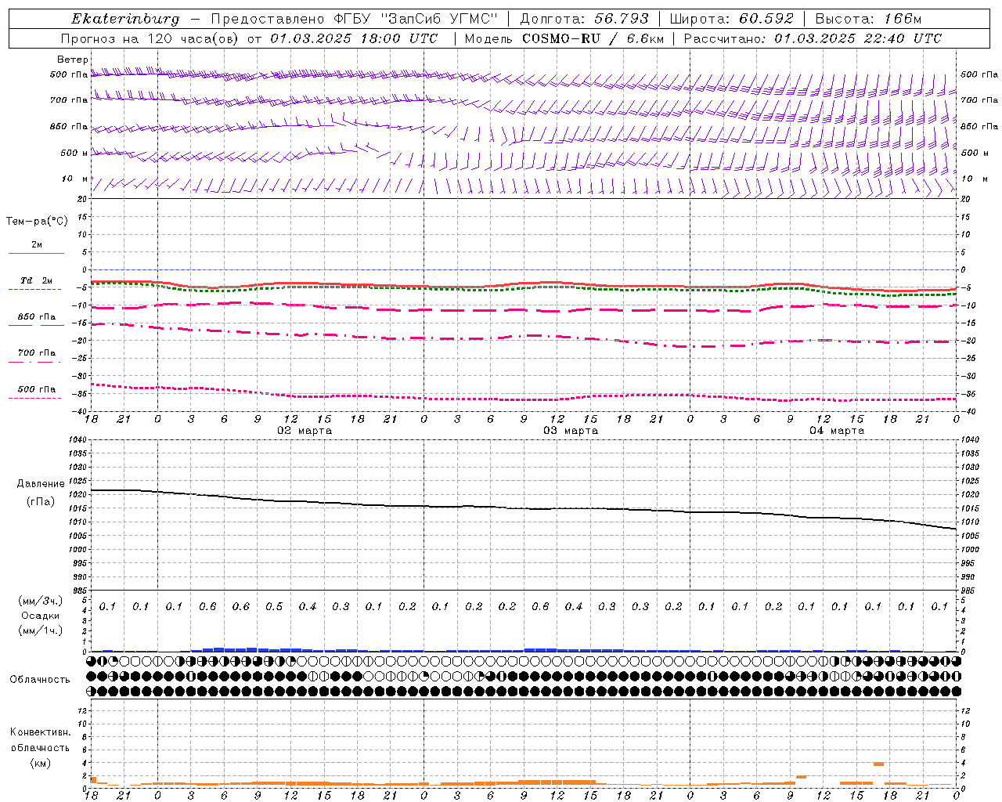Click the 500 гПа temperature legend dotted sample
Screen dimensions: 1002x802
click(36, 398)
